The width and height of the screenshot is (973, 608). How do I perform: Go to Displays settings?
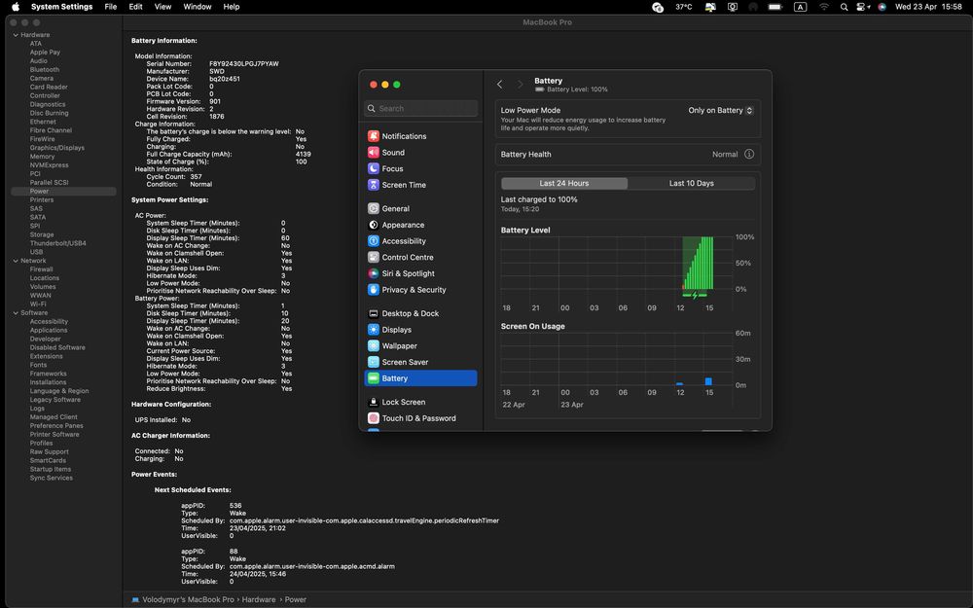point(396,330)
